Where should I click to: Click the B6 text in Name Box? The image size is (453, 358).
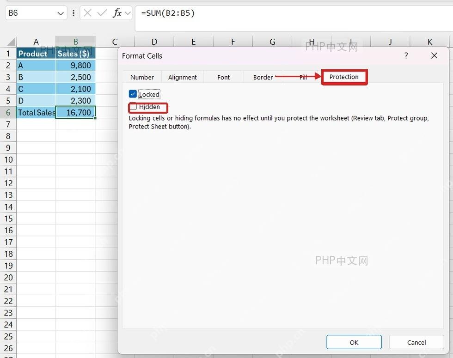tap(13, 13)
